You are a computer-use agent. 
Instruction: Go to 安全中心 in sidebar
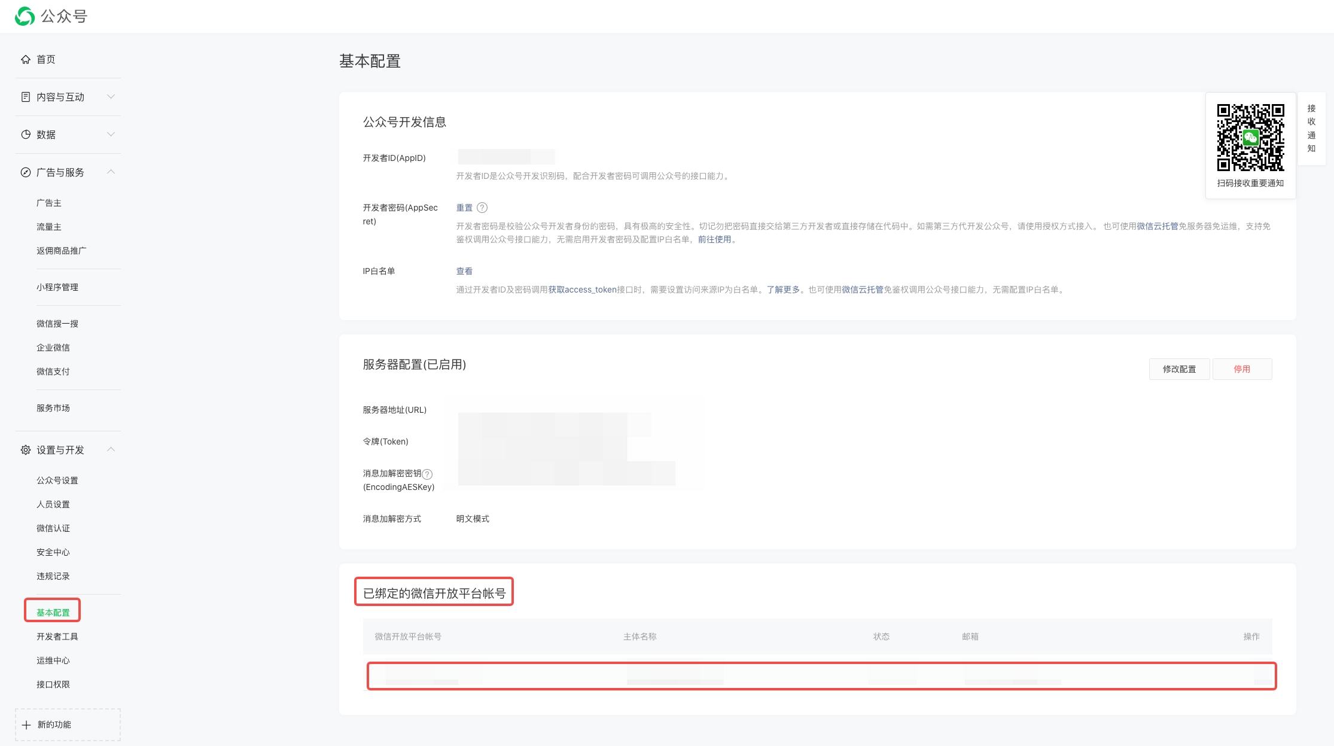click(53, 552)
